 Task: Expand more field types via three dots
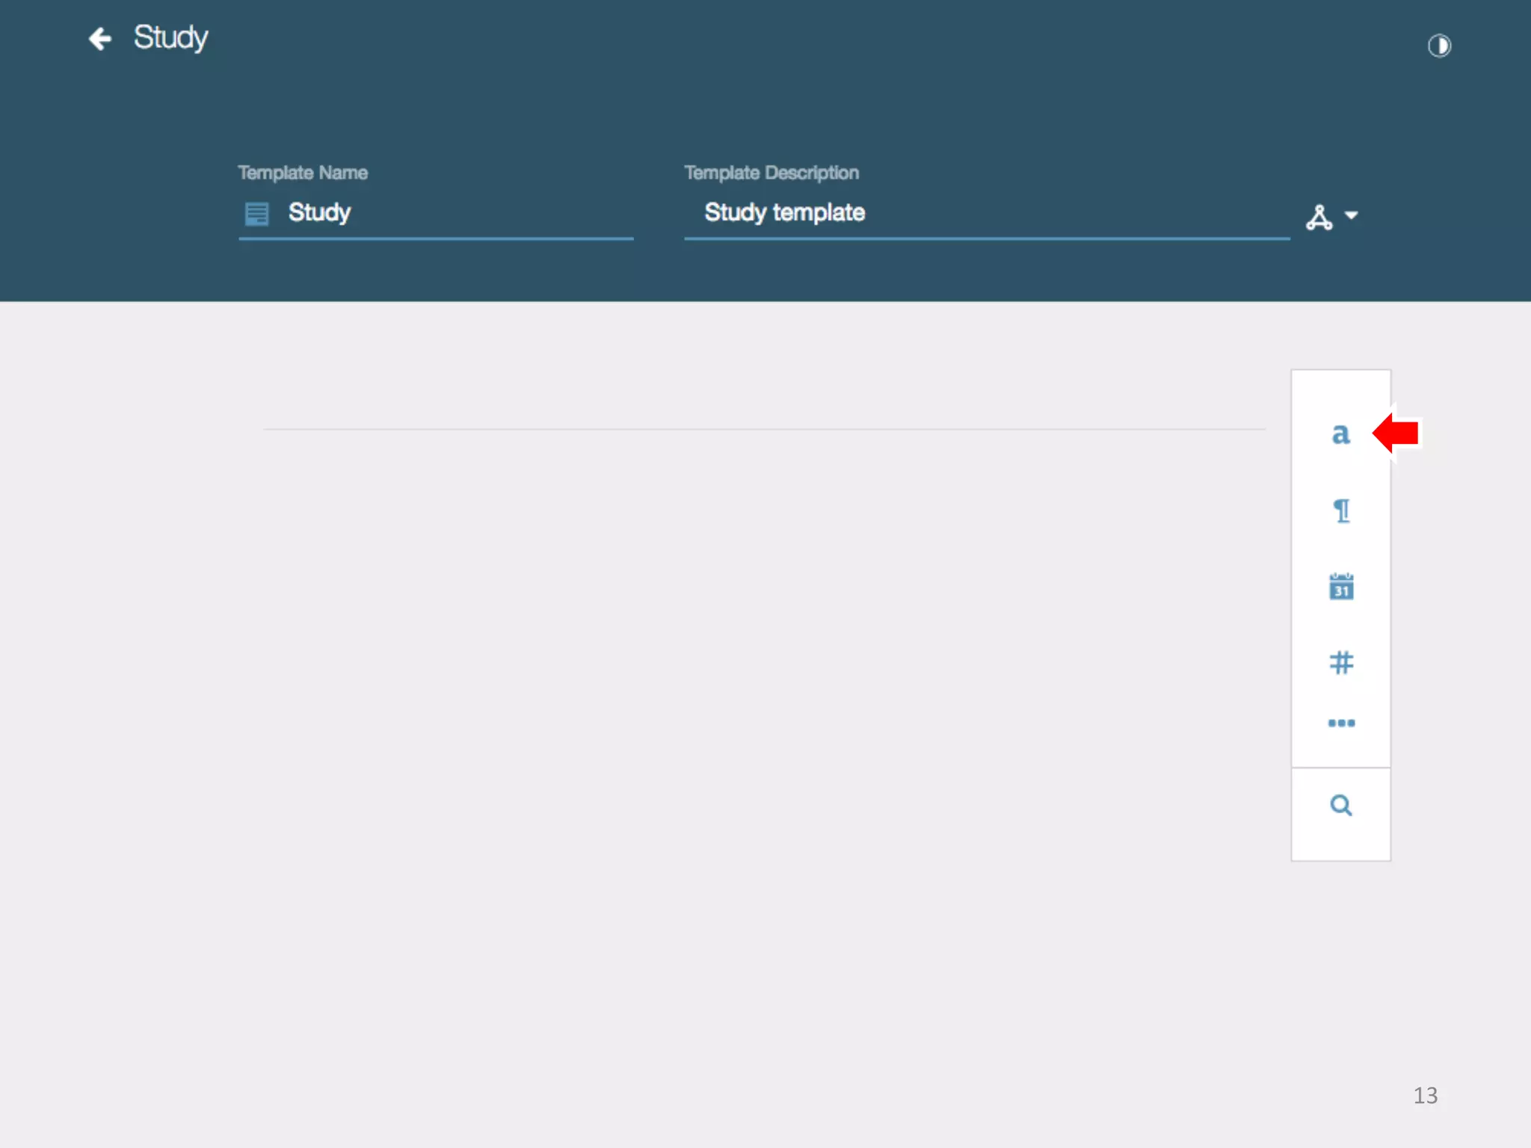pyautogui.click(x=1341, y=723)
